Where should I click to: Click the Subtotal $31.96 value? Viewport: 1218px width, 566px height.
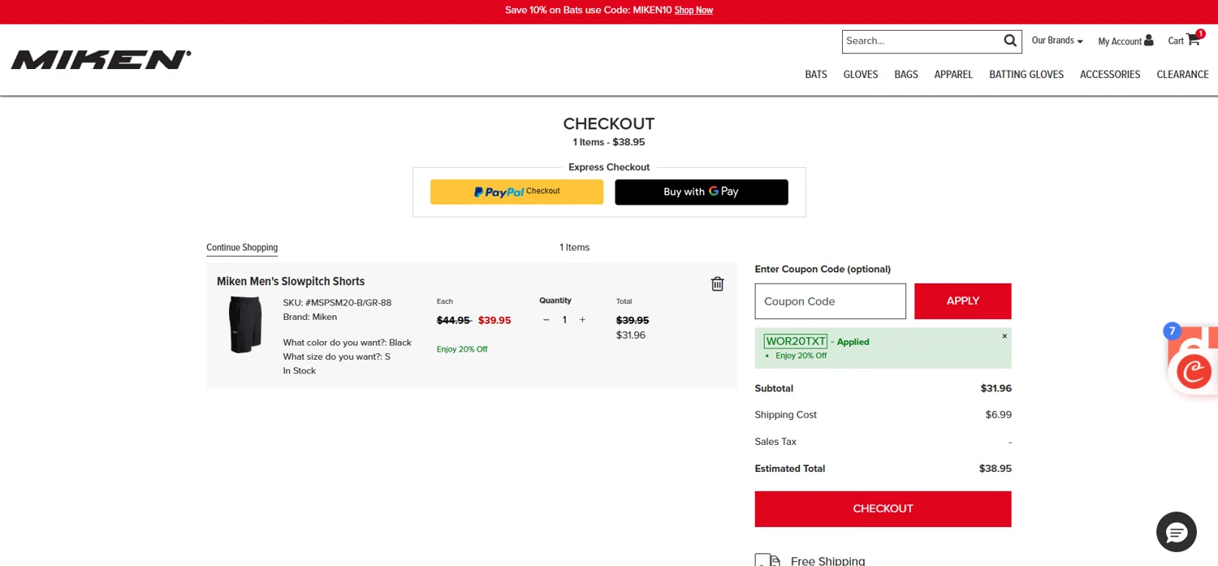pos(996,388)
